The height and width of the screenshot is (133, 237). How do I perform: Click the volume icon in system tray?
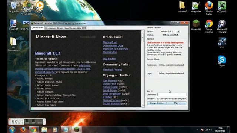coord(210,130)
